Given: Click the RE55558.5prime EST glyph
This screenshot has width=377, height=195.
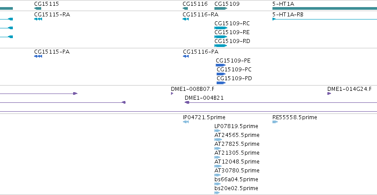Looking at the screenshot, I should pos(275,122).
